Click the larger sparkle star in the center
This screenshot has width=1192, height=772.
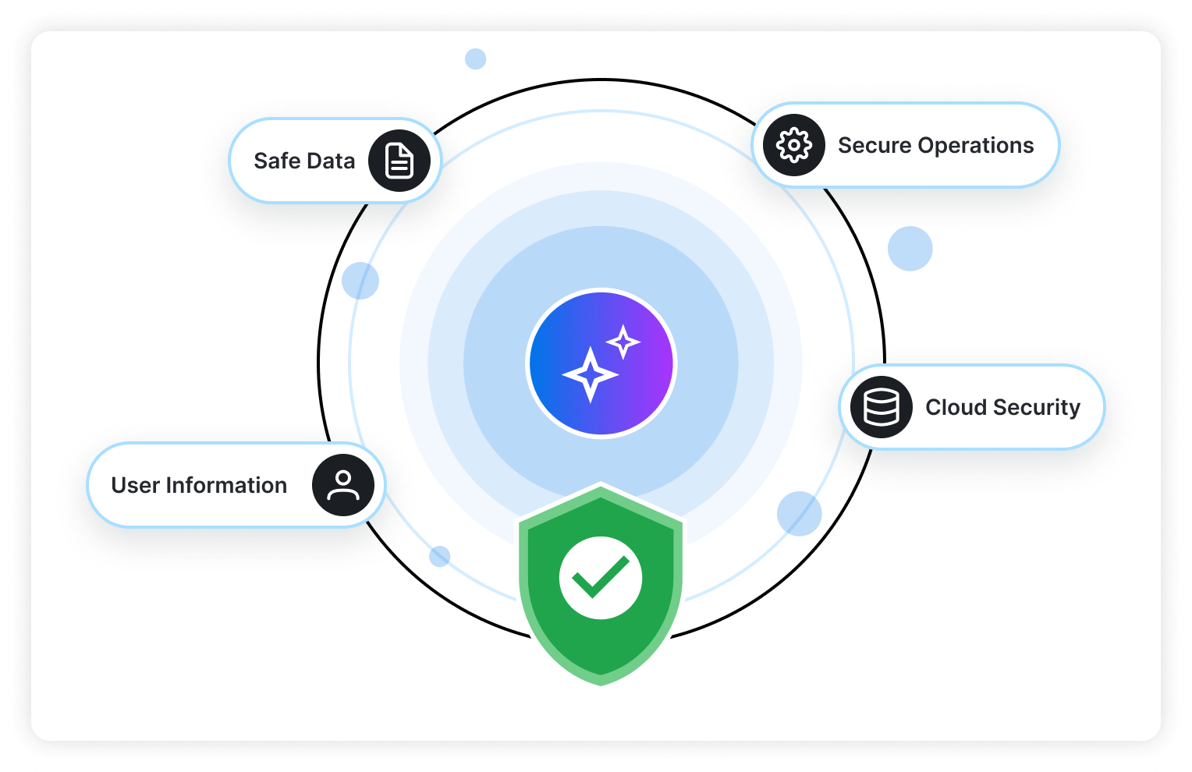tap(591, 375)
